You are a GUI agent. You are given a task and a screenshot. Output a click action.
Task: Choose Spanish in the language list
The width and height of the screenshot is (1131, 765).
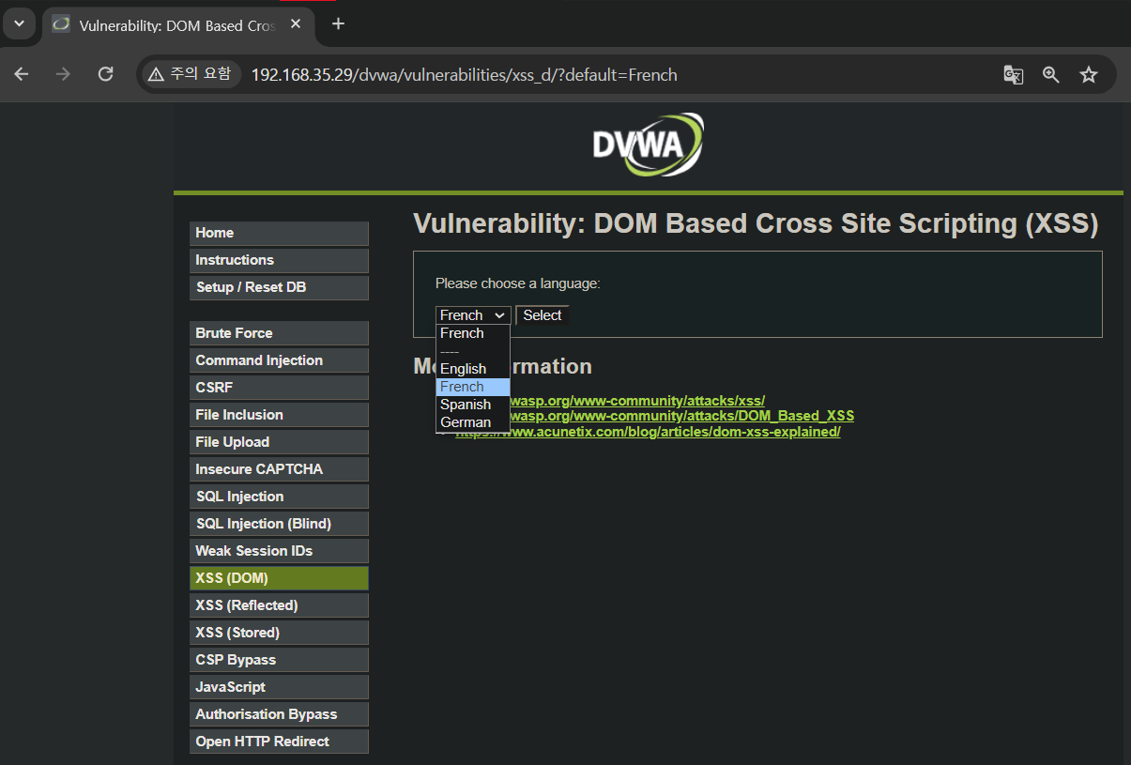pos(473,405)
